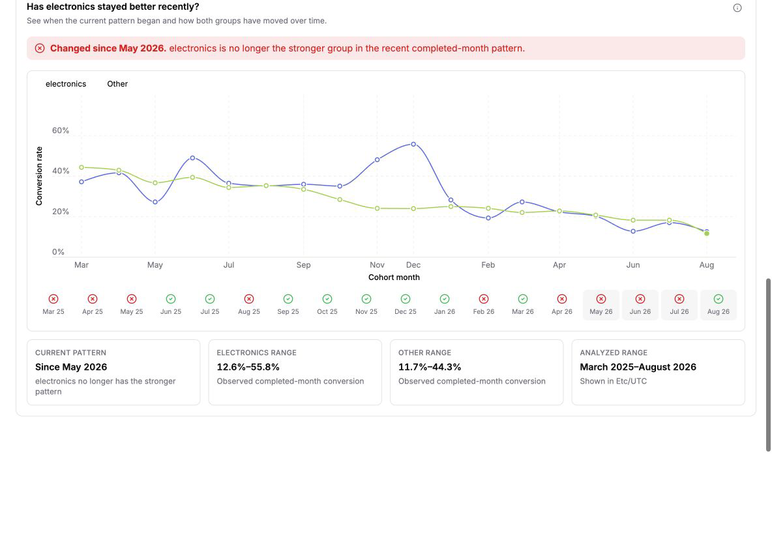Click the Oct 25 check status icon

click(327, 299)
